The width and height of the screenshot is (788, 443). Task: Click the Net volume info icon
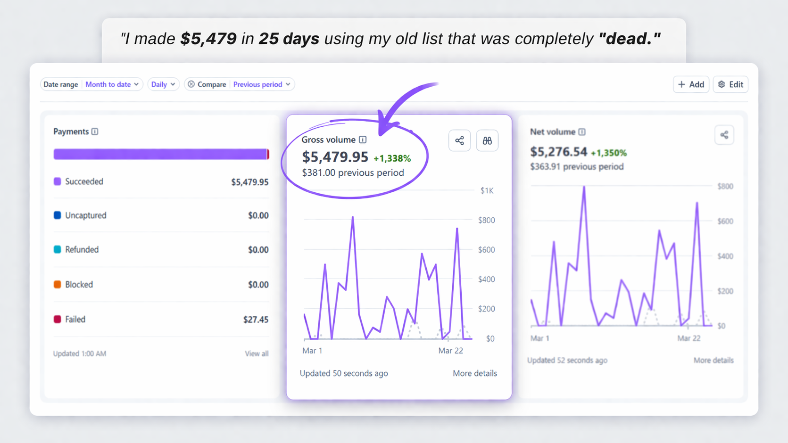point(582,132)
